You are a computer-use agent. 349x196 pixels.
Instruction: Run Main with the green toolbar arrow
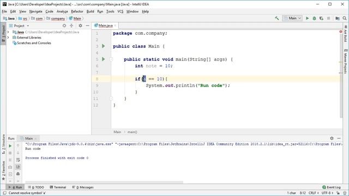[x=308, y=18]
